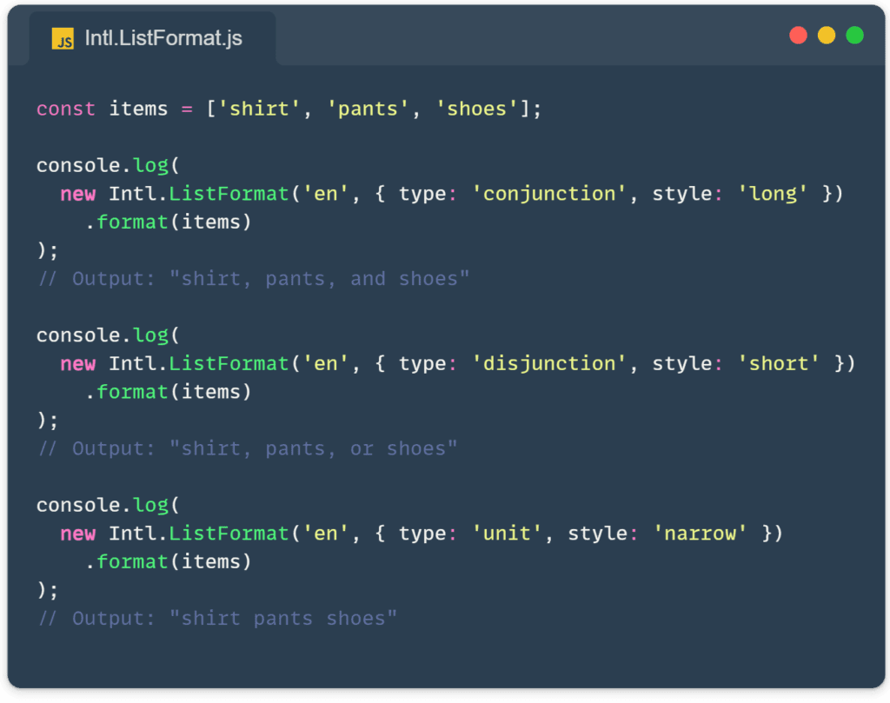Click the const keyword in line one
This screenshot has height=703, width=890.
point(64,108)
